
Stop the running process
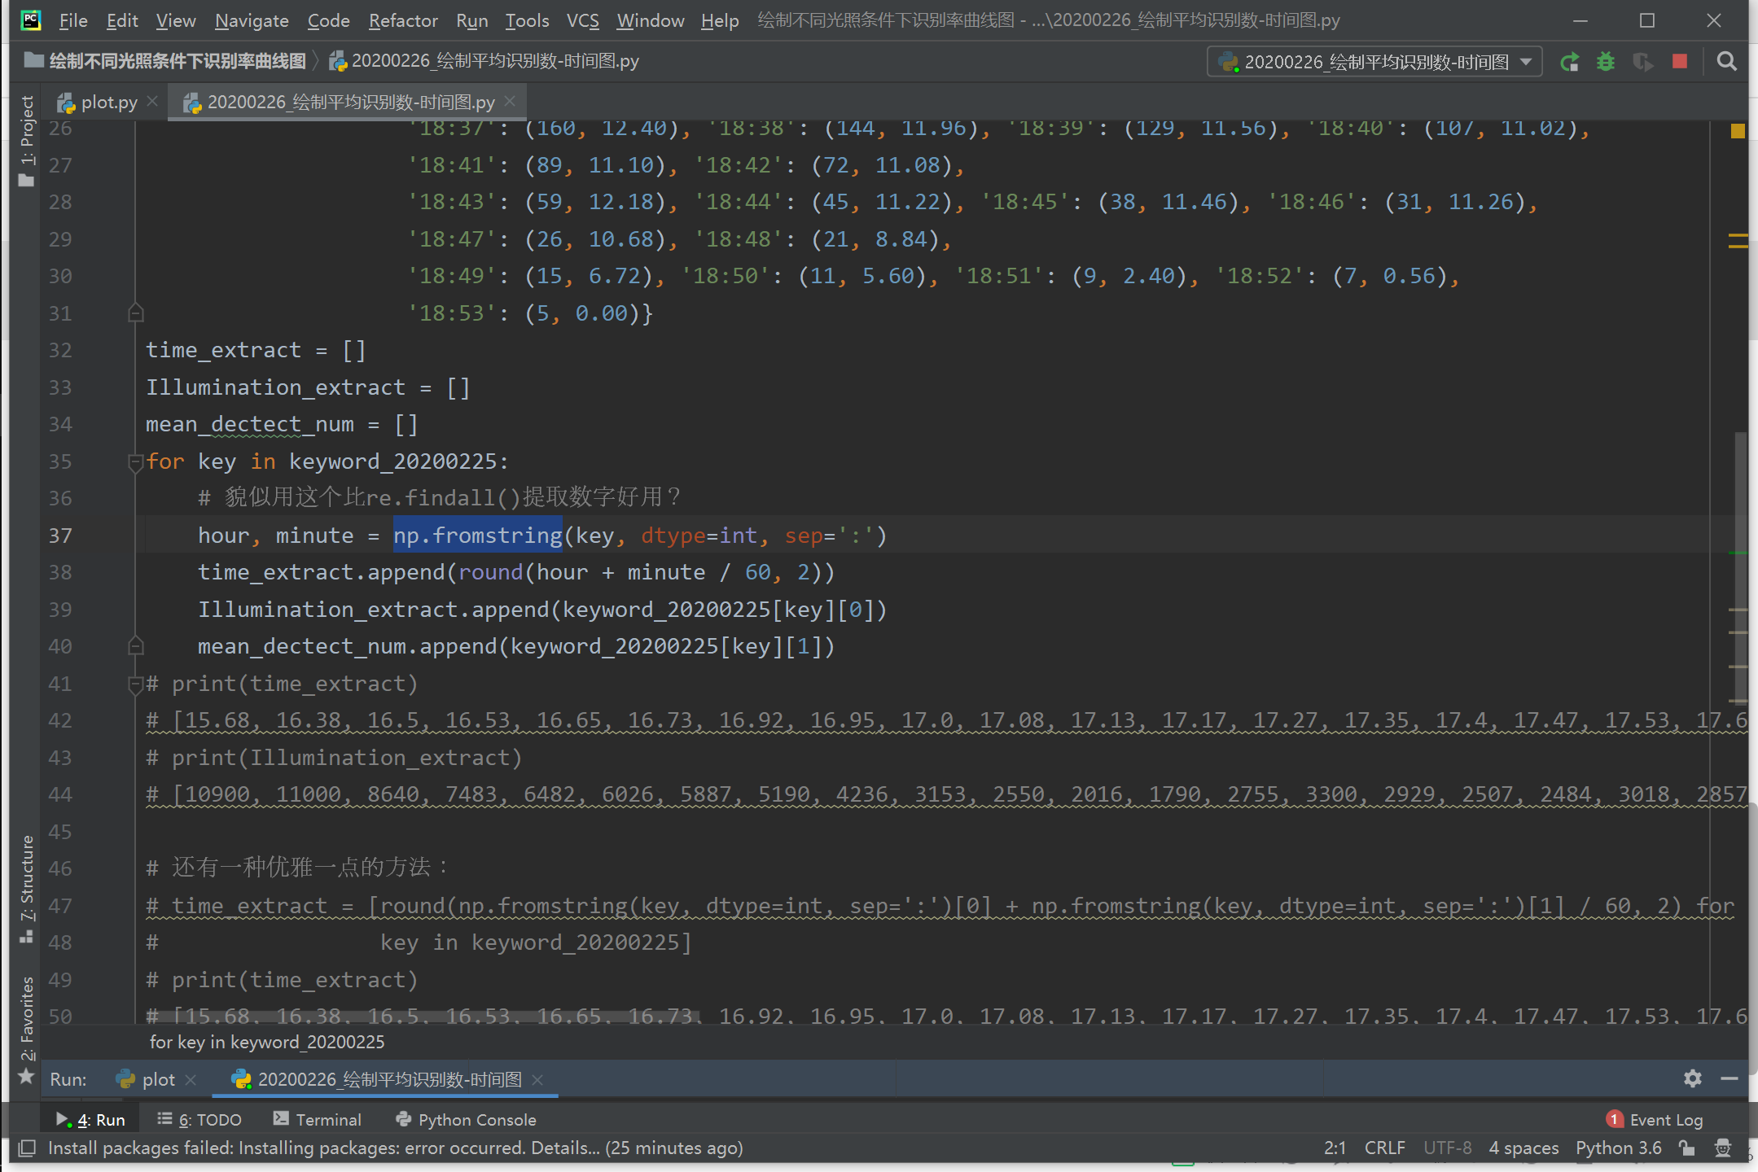tap(1679, 61)
